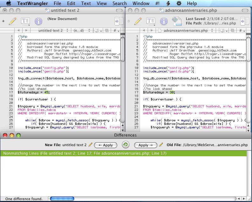Click the info icon in untitled text 2 window
The image size is (252, 202).
[x=38, y=21]
